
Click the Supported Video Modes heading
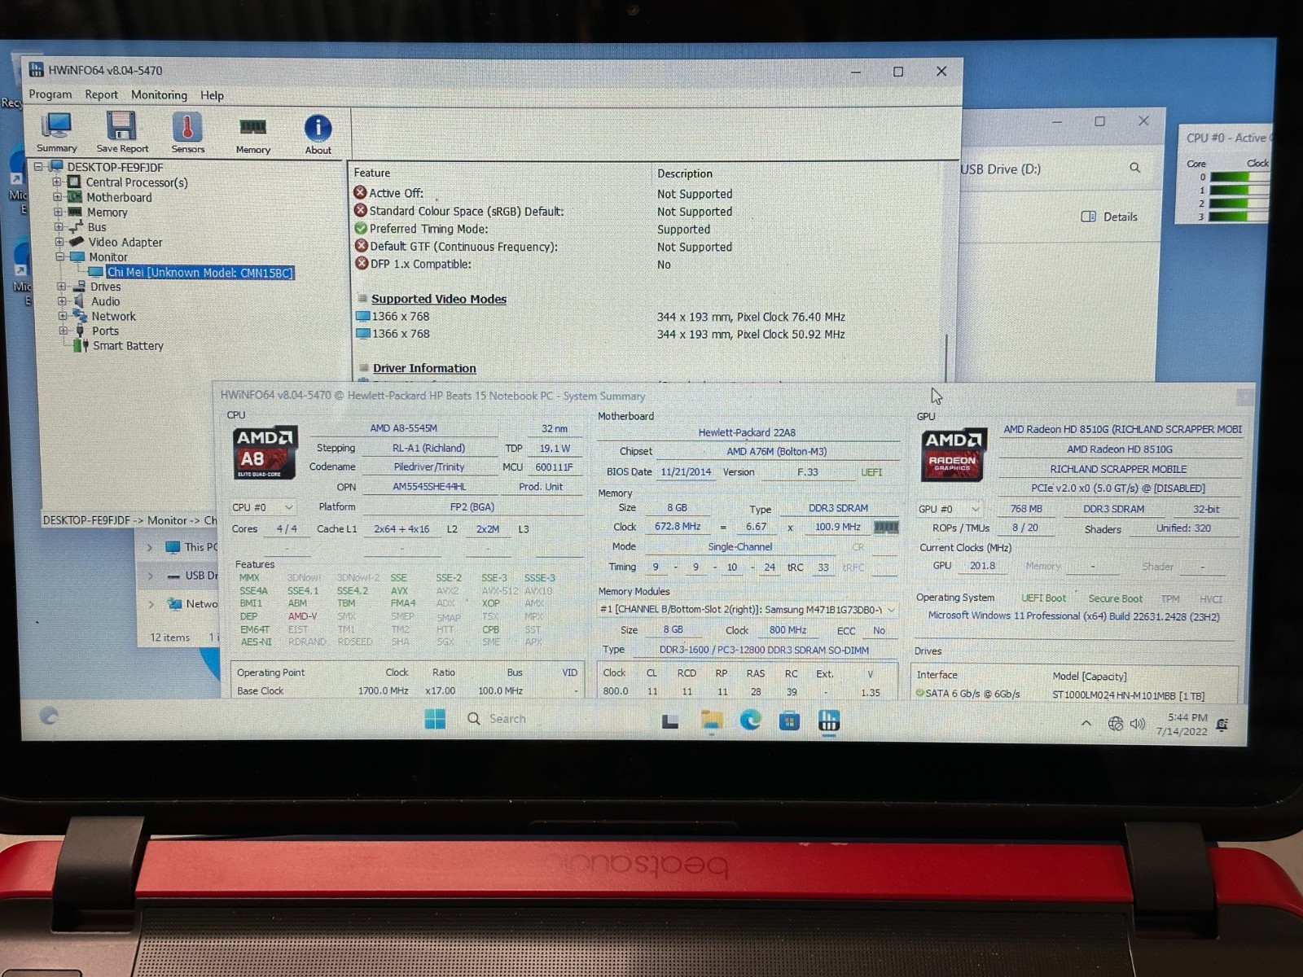tap(439, 299)
